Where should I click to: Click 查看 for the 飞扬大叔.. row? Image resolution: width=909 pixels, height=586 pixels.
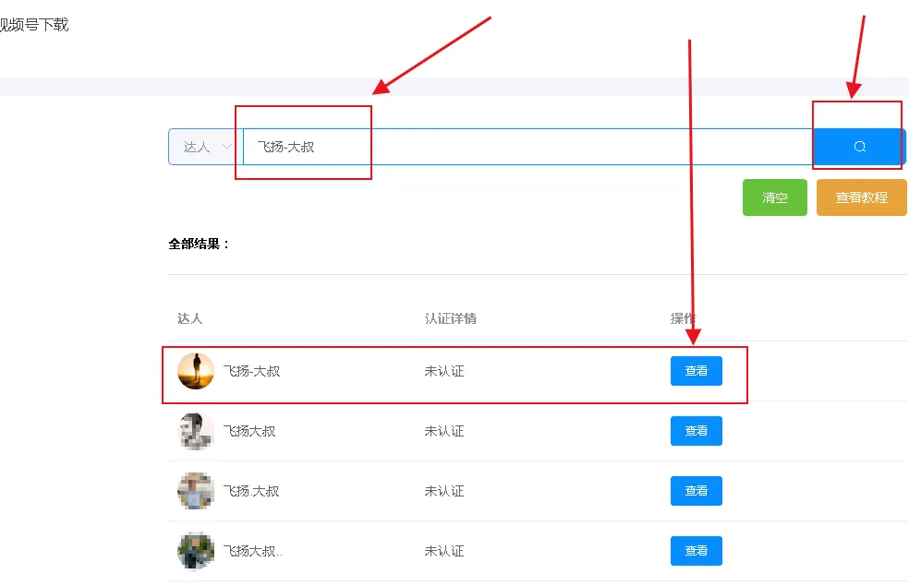(x=697, y=551)
